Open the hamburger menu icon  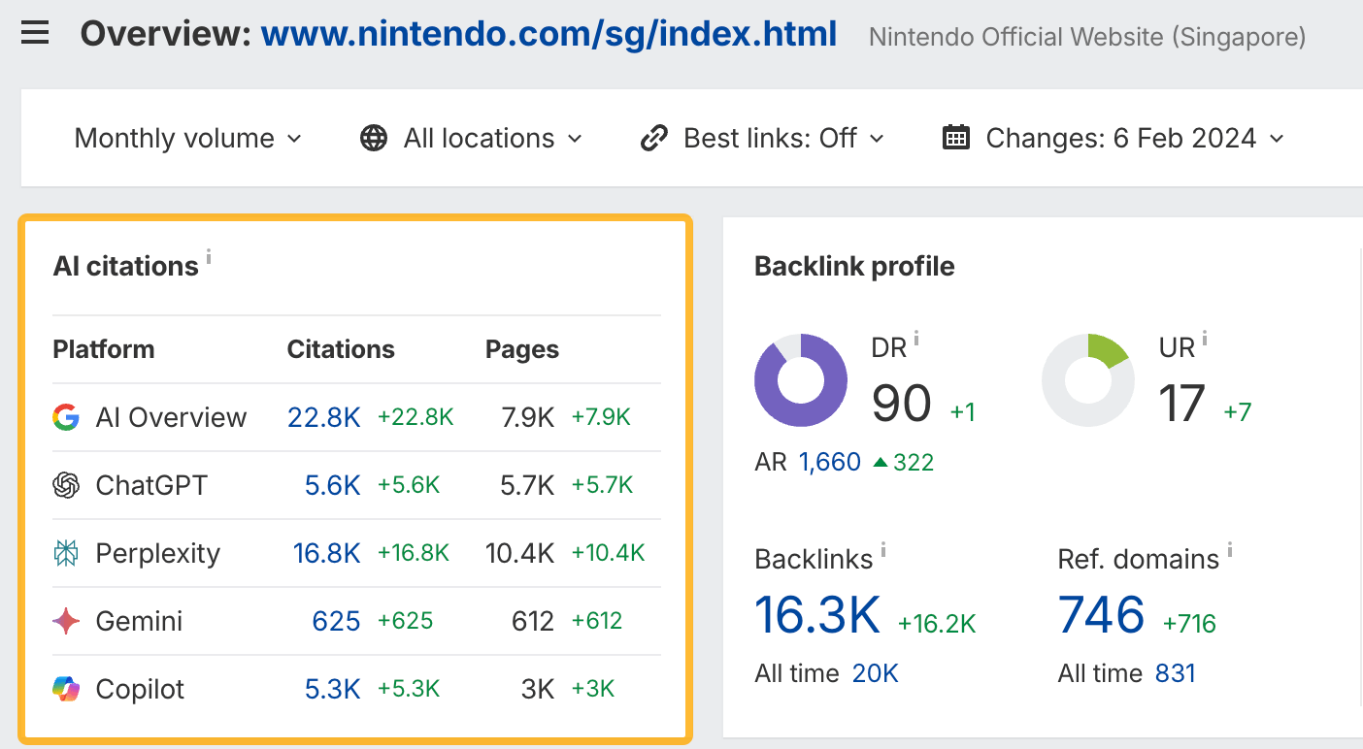coord(35,35)
